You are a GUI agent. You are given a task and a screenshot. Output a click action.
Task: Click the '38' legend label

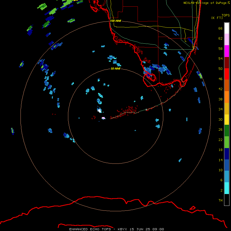point(220,99)
